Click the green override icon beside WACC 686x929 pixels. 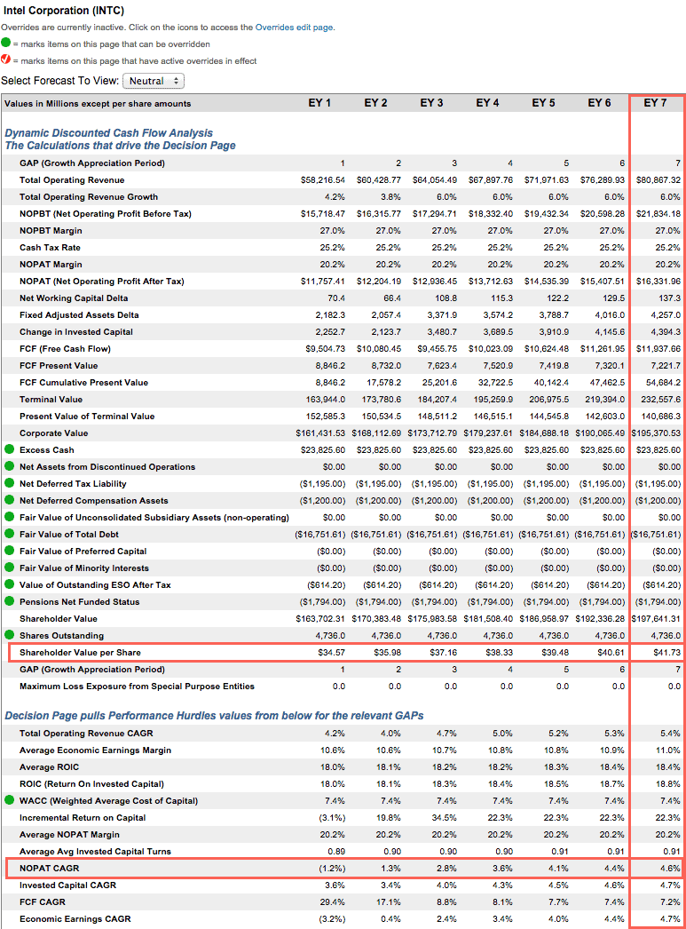click(9, 800)
